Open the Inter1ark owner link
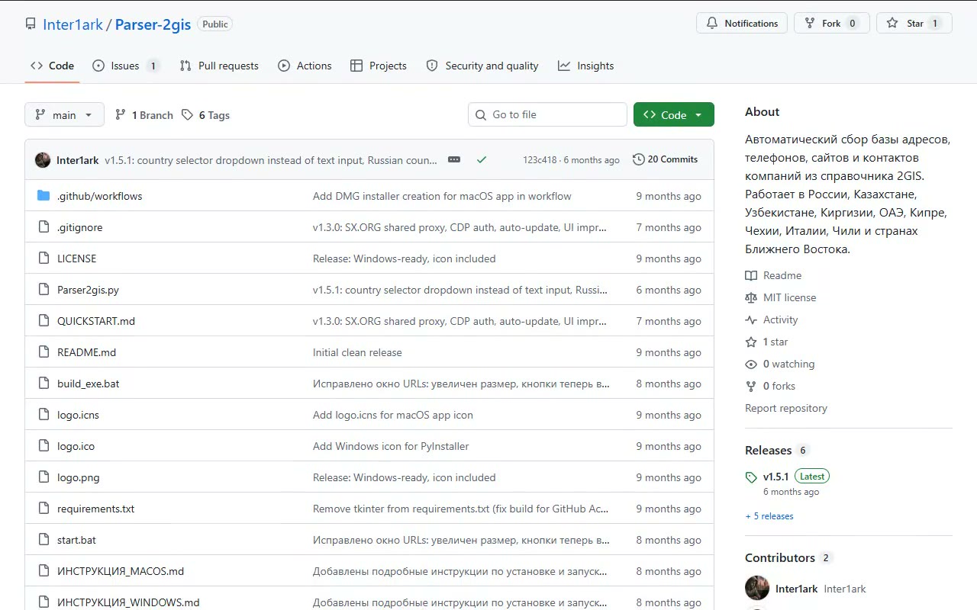 click(73, 24)
